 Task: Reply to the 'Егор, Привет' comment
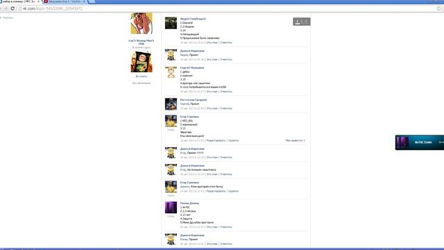(226, 158)
